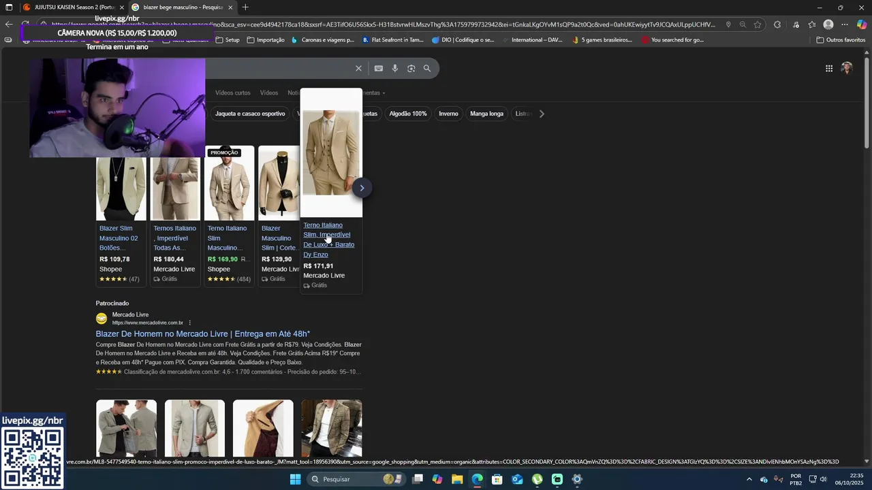The width and height of the screenshot is (872, 490).
Task: Open Outros favoritos folder
Action: 841,39
